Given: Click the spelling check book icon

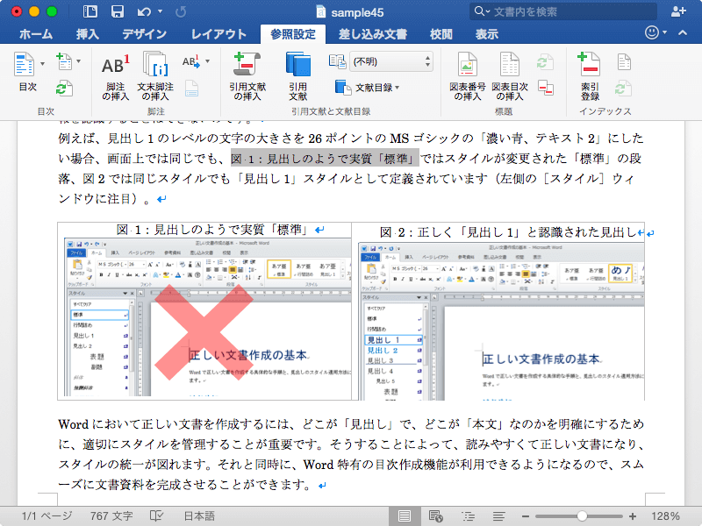Looking at the screenshot, I should [x=156, y=515].
